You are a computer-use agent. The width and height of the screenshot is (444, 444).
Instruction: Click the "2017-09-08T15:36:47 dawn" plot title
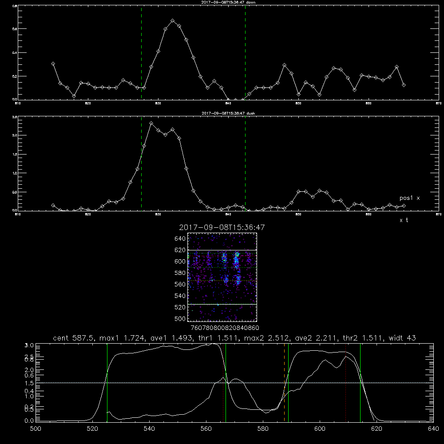[x=228, y=2]
